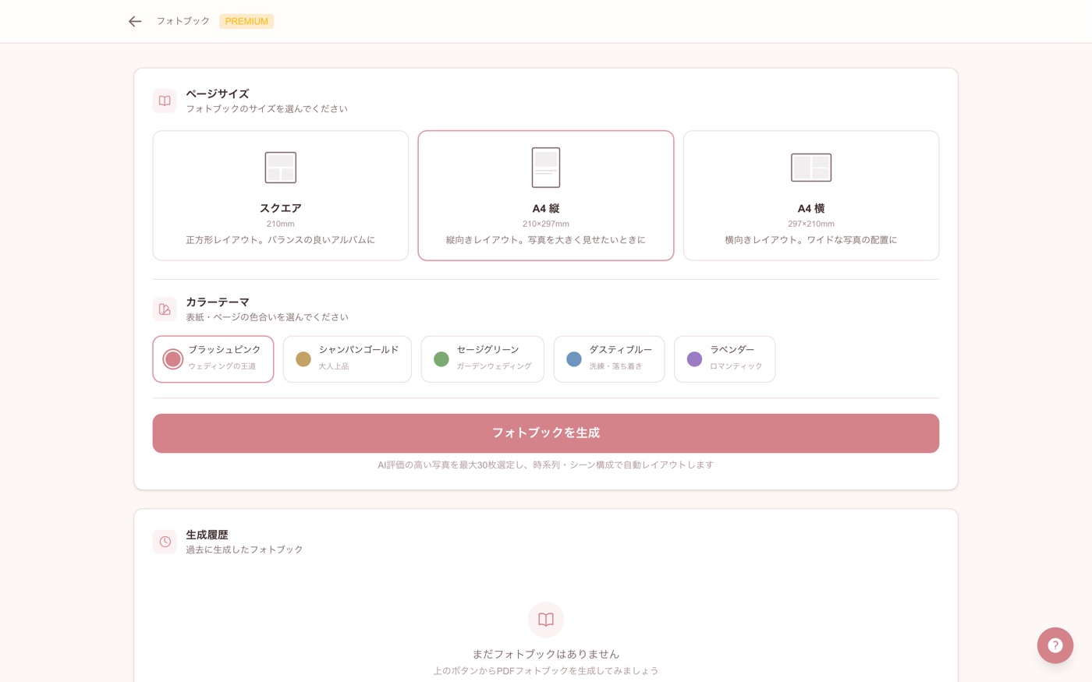Click the まだフォトブックはありません message

coord(546,654)
